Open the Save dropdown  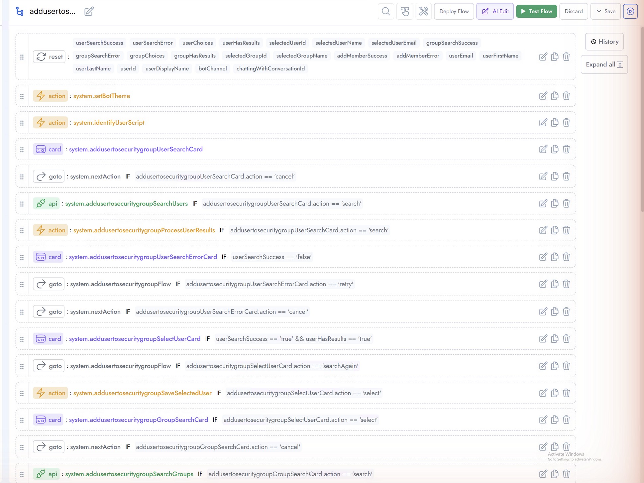click(x=605, y=11)
